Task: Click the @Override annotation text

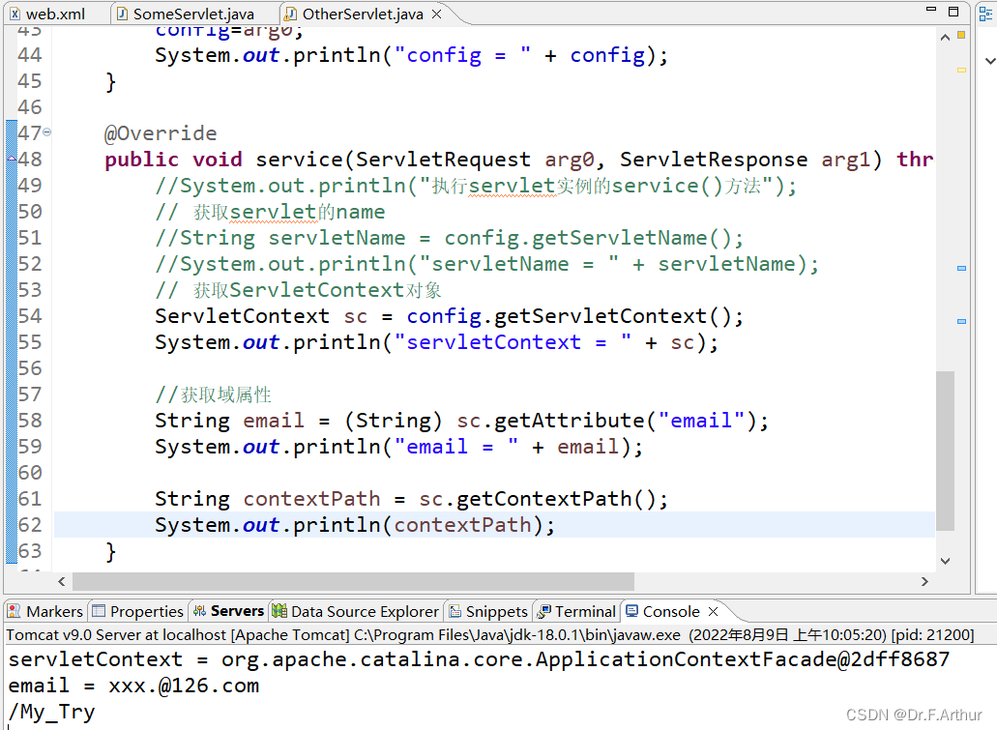Action: tap(161, 132)
